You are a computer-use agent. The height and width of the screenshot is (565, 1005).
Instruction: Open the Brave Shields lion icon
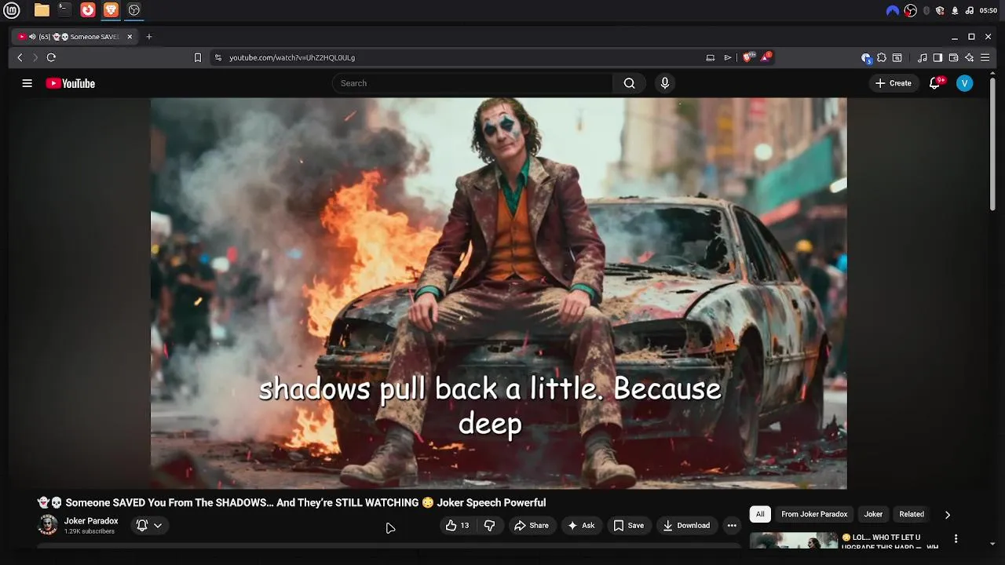[748, 57]
